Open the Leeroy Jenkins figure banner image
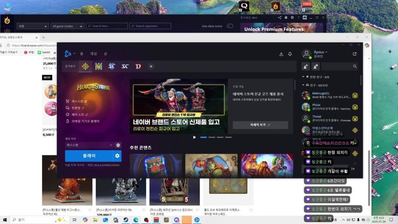The height and width of the screenshot is (224, 398). click(179, 106)
